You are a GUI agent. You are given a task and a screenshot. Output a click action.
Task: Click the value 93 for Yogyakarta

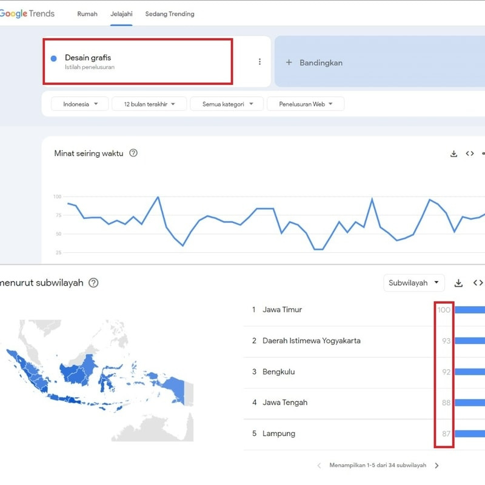click(x=446, y=341)
